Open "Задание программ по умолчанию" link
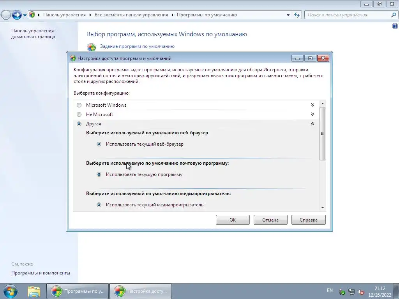This screenshot has width=399, height=299. pyautogui.click(x=137, y=46)
